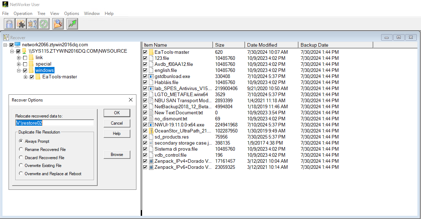Confirm Recover Options with OK

[x=117, y=113]
